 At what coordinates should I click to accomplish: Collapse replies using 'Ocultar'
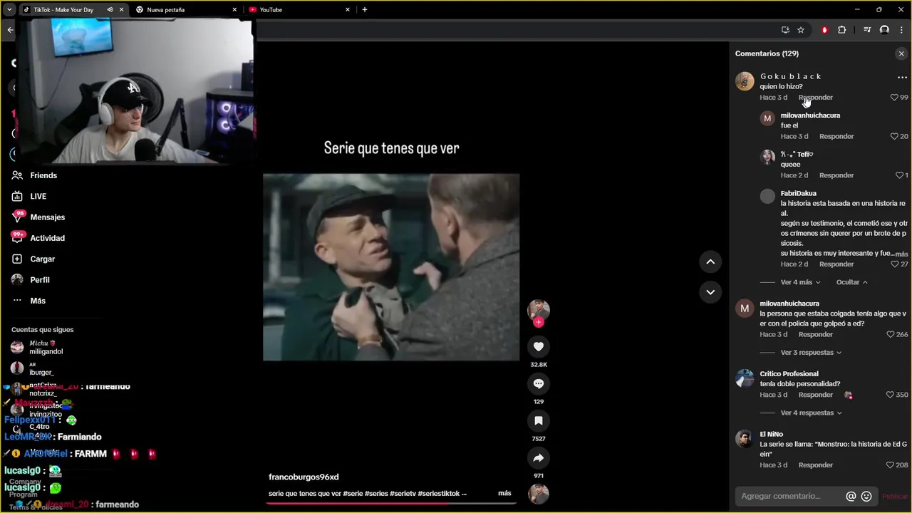point(851,282)
